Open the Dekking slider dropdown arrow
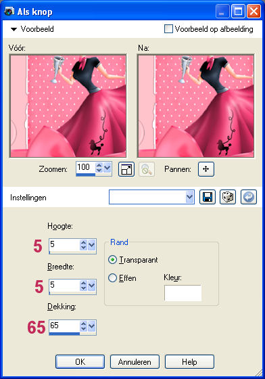Image resolution: width=265 pixels, height=379 pixels. [91, 326]
